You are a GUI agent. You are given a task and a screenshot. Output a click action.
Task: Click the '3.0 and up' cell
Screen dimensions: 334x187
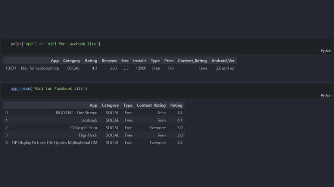225,68
